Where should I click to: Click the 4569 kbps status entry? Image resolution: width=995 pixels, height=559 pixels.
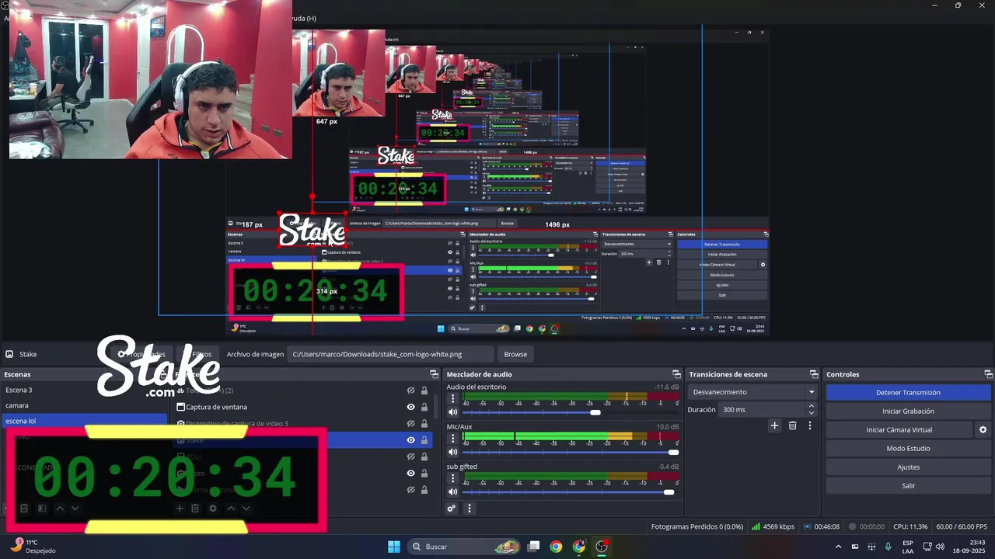pyautogui.click(x=773, y=526)
